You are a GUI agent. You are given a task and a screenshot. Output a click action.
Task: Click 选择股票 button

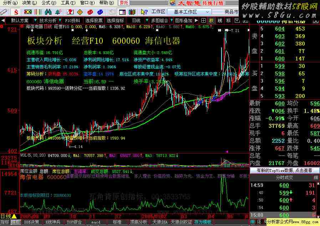pyautogui.click(x=94, y=20)
